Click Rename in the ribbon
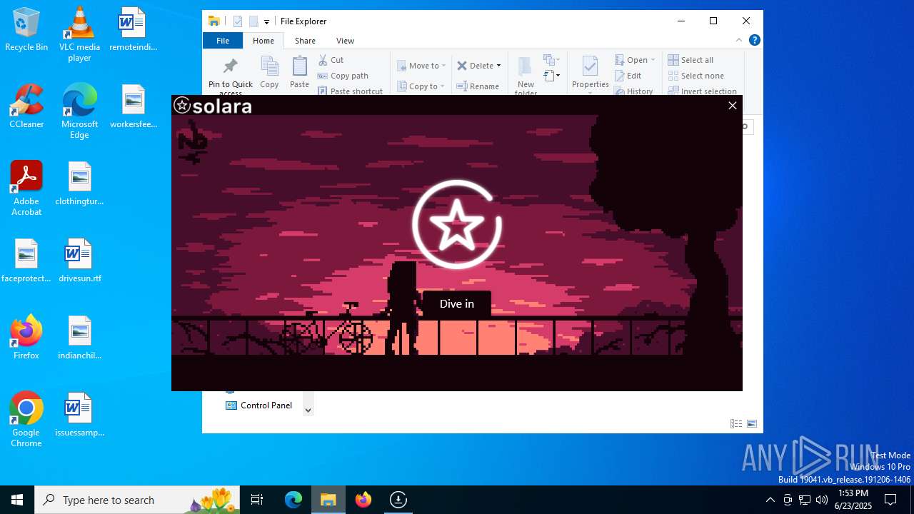Image resolution: width=914 pixels, height=514 pixels. tap(478, 86)
